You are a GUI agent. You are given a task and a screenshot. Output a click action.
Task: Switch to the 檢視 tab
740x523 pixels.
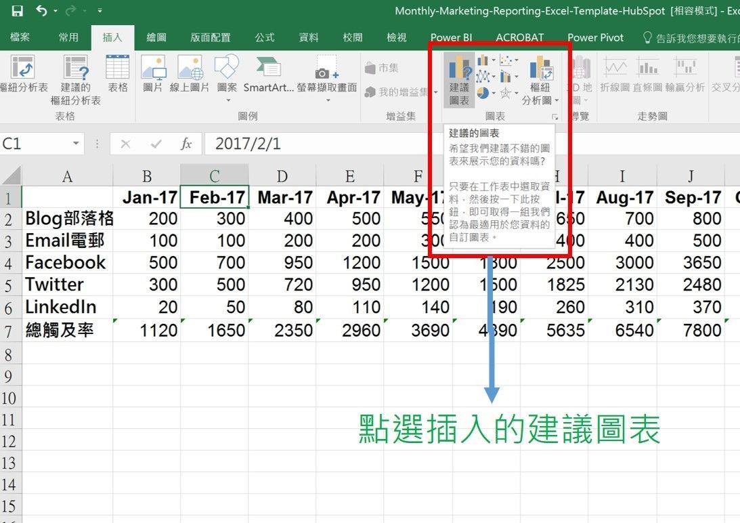(397, 37)
